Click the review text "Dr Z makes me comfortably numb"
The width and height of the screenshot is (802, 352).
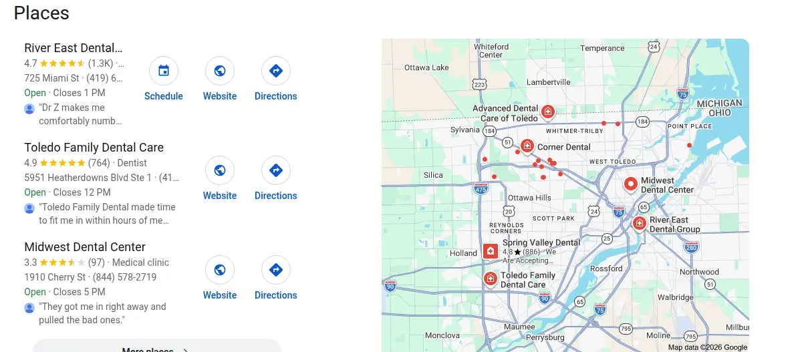click(x=80, y=114)
